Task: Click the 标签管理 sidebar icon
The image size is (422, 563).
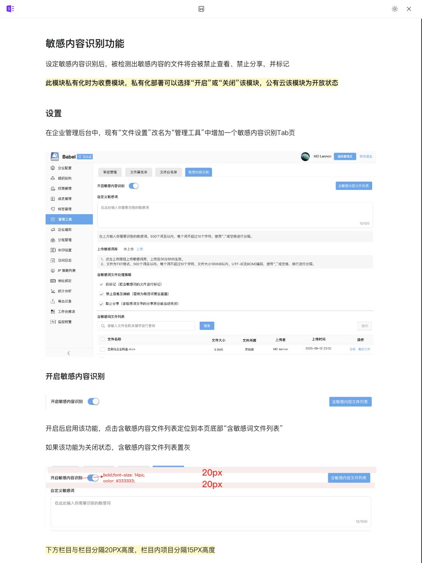Action: pyautogui.click(x=53, y=209)
